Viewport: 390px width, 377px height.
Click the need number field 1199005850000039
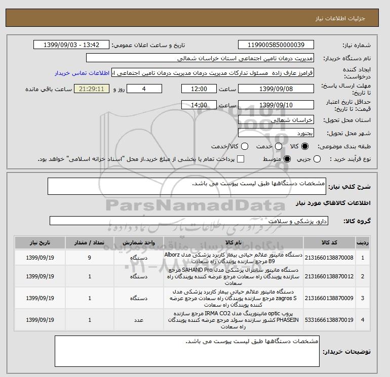276,45
